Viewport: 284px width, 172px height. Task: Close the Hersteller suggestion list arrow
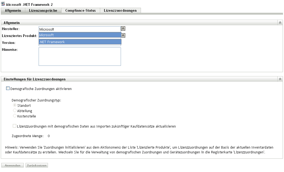point(123,28)
